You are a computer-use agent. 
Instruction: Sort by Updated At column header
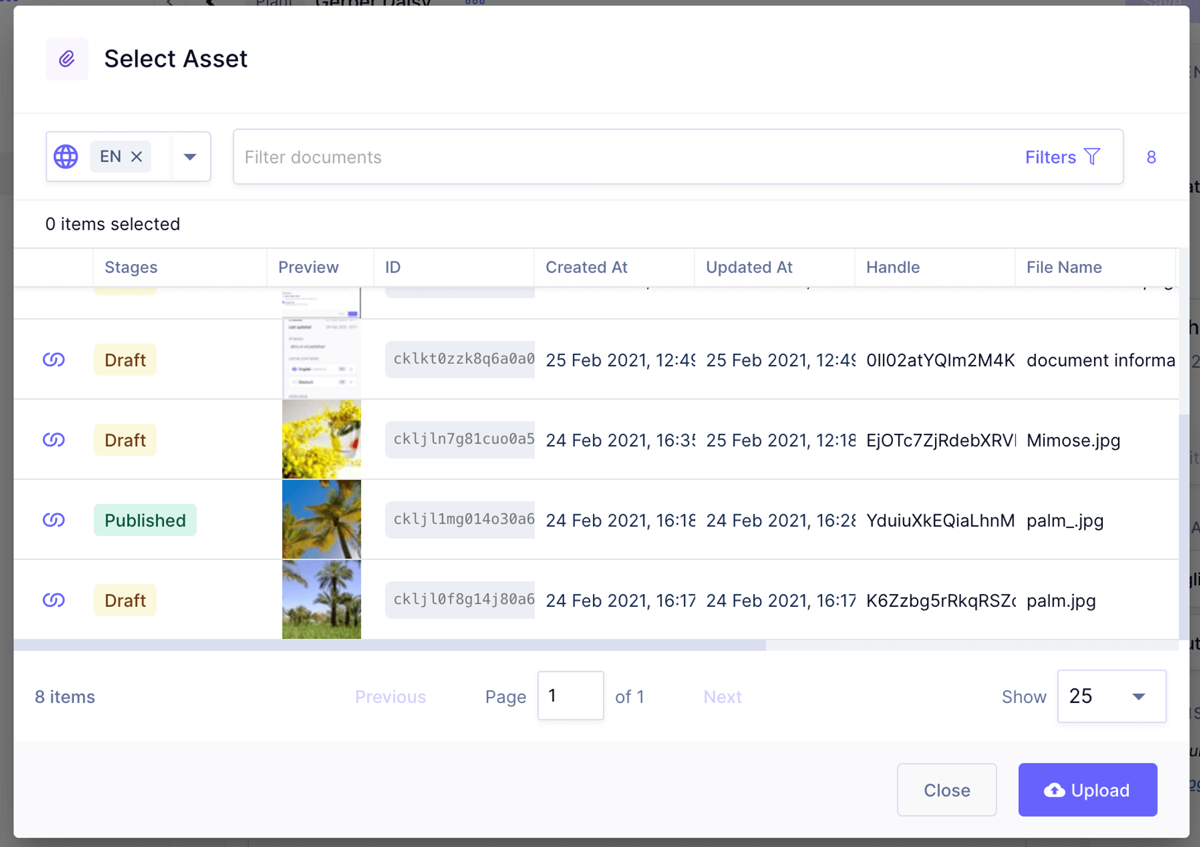(x=749, y=267)
